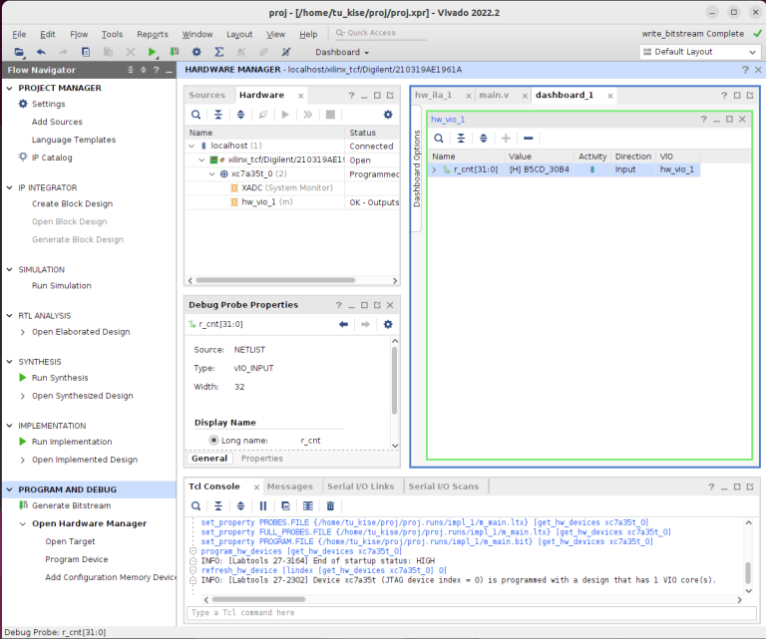The height and width of the screenshot is (639, 766).
Task: Pause Tcl Console output
Action: tap(263, 506)
